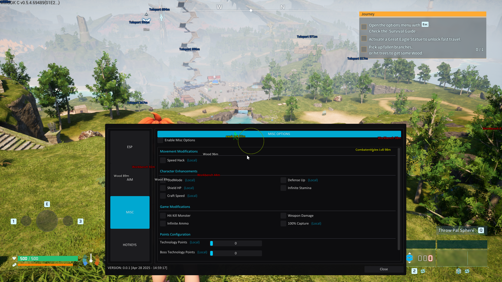Click the Workbench 92m ESP label
Image resolution: width=502 pixels, height=282 pixels.
coord(143,167)
